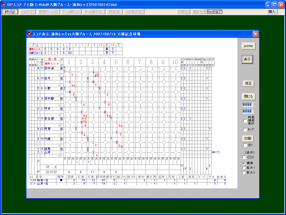Screen dimensions: 286x215
Task: Open the フォルダ(F) menu item
Action: coord(28,12)
